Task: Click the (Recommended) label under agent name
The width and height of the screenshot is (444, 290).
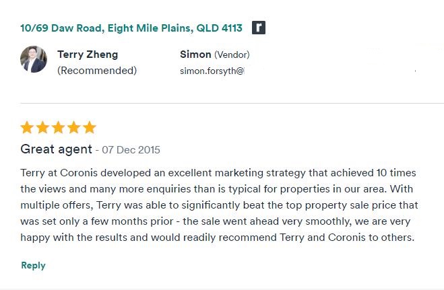Action: pos(97,70)
